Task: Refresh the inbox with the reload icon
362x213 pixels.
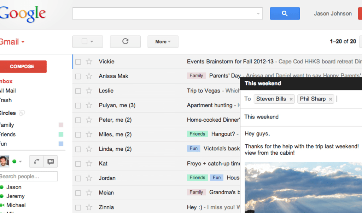Action: (x=125, y=41)
